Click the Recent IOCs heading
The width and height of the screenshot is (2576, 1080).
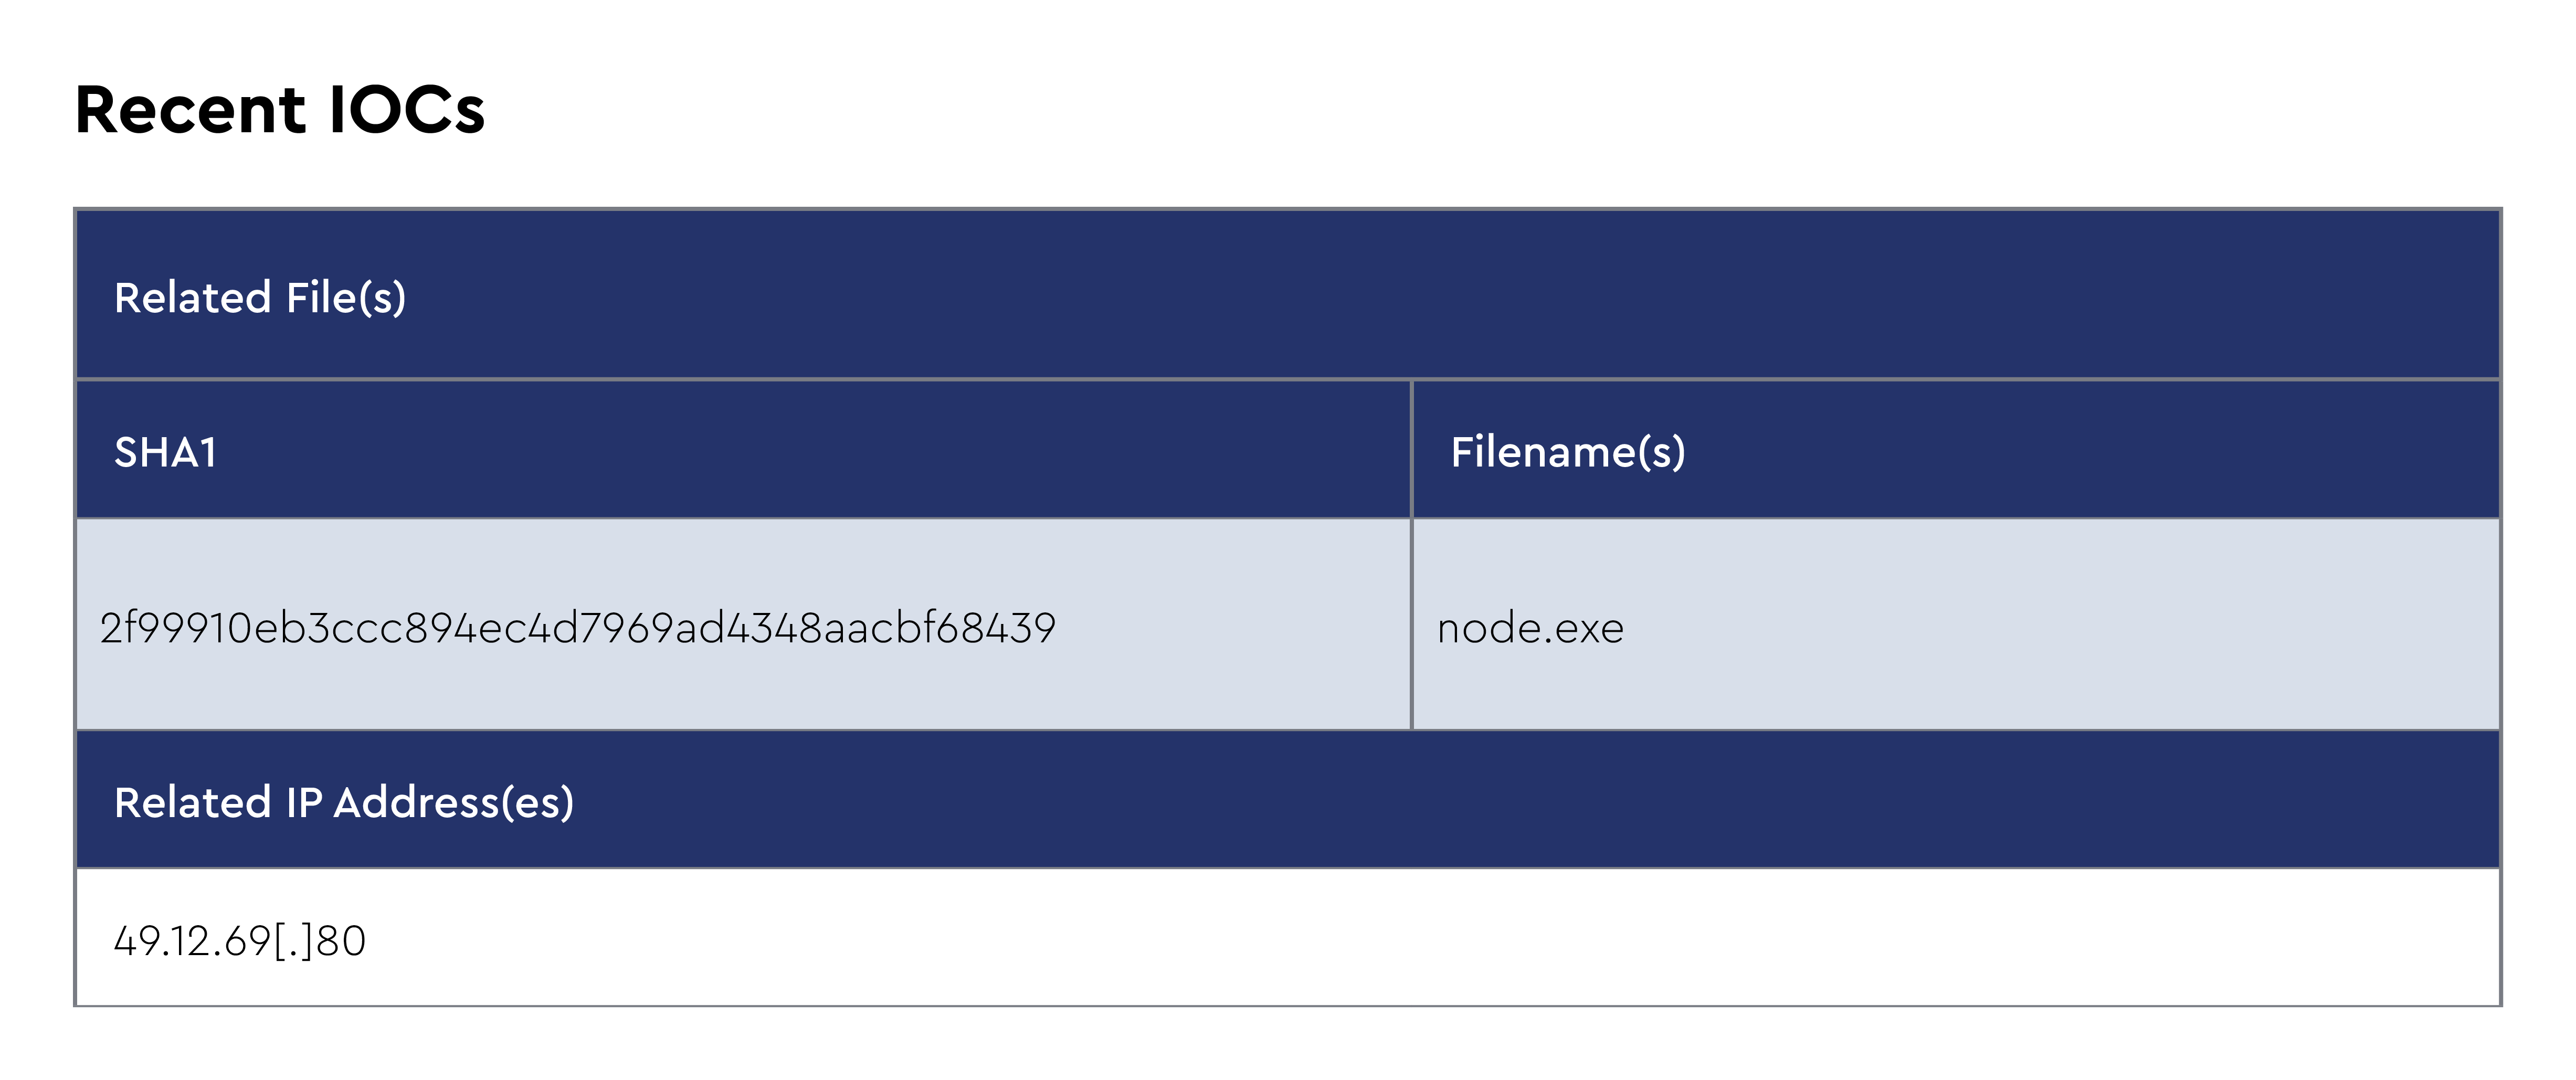coord(280,110)
